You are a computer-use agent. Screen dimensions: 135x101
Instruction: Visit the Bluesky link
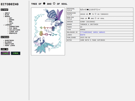[x=8, y=42]
